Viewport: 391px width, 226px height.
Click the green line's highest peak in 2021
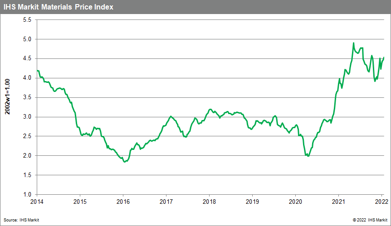[x=353, y=43]
